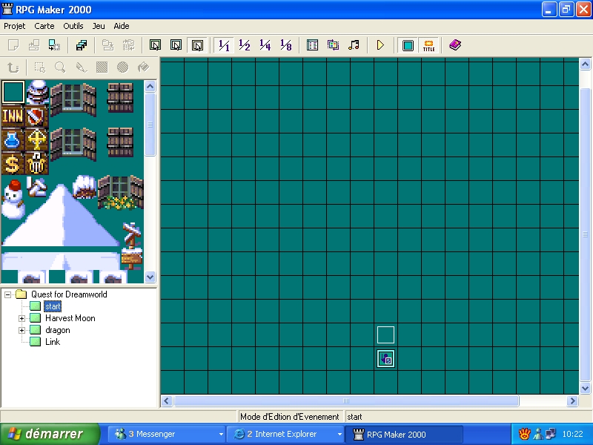
Task: Click the Close Project toolbar icon
Action: (x=54, y=45)
